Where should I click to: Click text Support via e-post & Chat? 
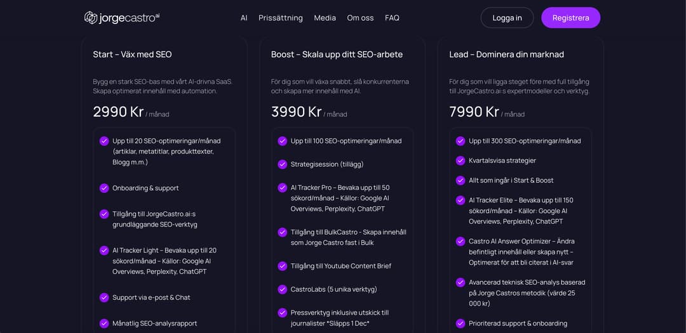point(151,297)
